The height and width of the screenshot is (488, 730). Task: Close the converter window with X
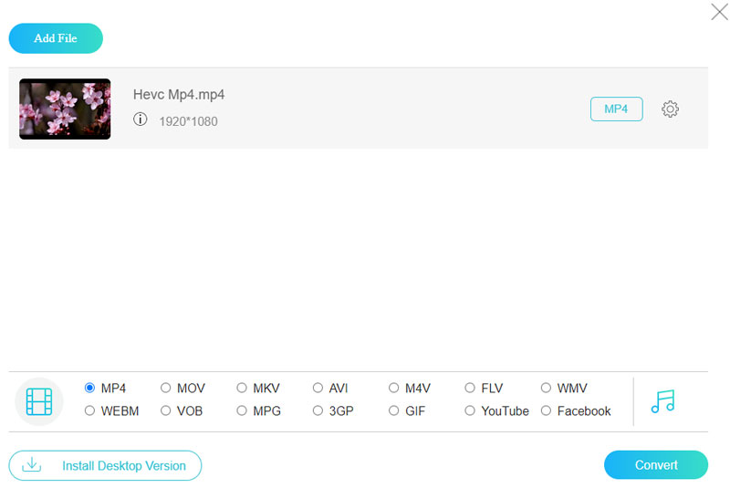[718, 12]
